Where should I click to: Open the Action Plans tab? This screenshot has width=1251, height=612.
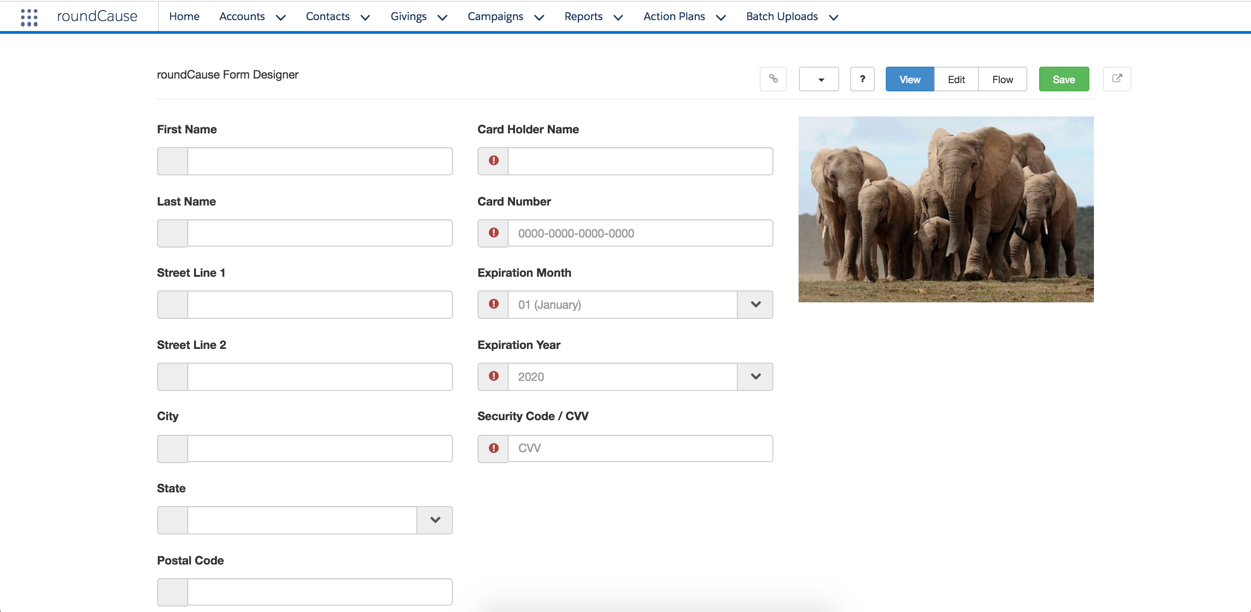tap(674, 16)
